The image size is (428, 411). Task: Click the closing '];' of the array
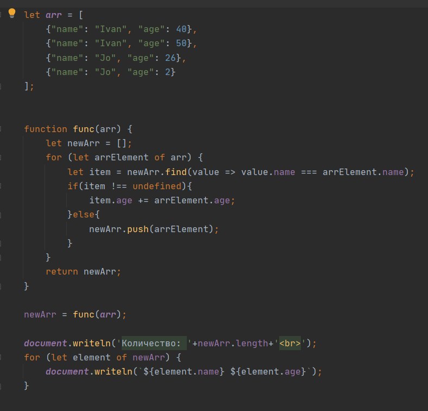coord(29,86)
